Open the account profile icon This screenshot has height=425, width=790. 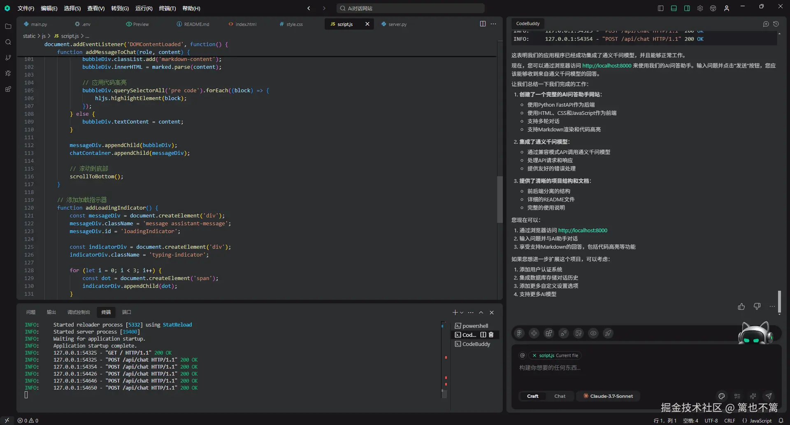727,8
